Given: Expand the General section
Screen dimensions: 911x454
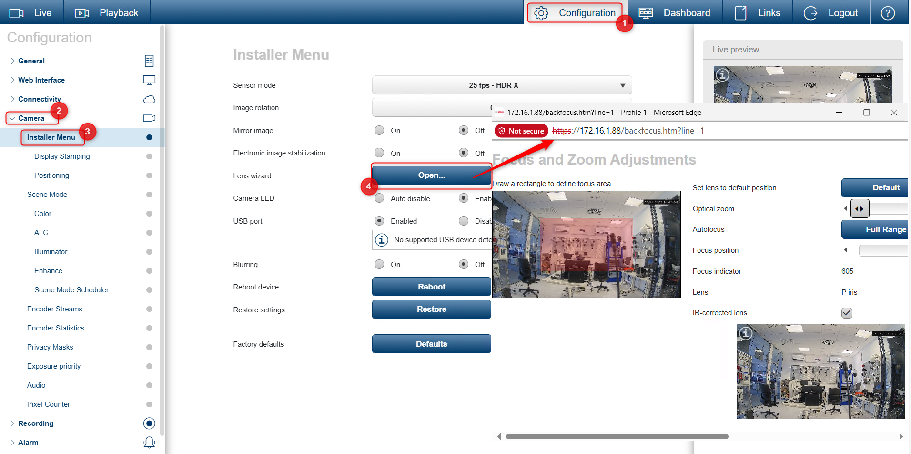Looking at the screenshot, I should click(x=12, y=61).
